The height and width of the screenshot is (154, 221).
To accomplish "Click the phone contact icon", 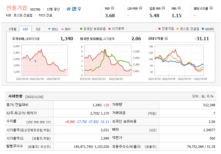I will (x=74, y=9).
